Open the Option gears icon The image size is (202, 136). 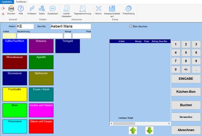[42, 9]
